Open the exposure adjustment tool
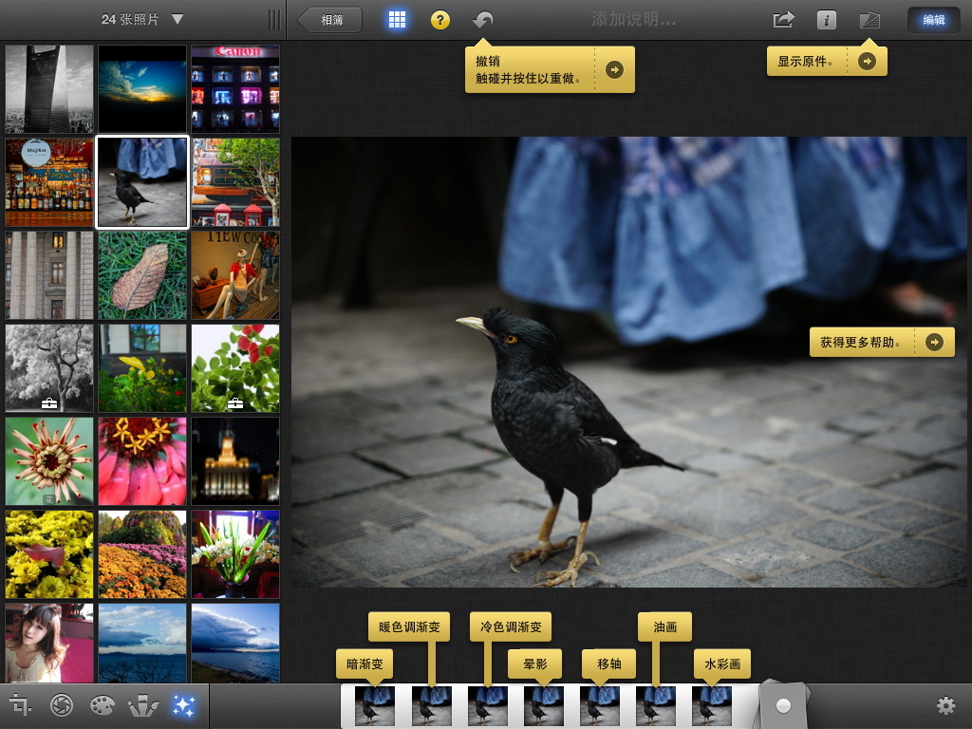Image resolution: width=972 pixels, height=729 pixels. click(62, 706)
